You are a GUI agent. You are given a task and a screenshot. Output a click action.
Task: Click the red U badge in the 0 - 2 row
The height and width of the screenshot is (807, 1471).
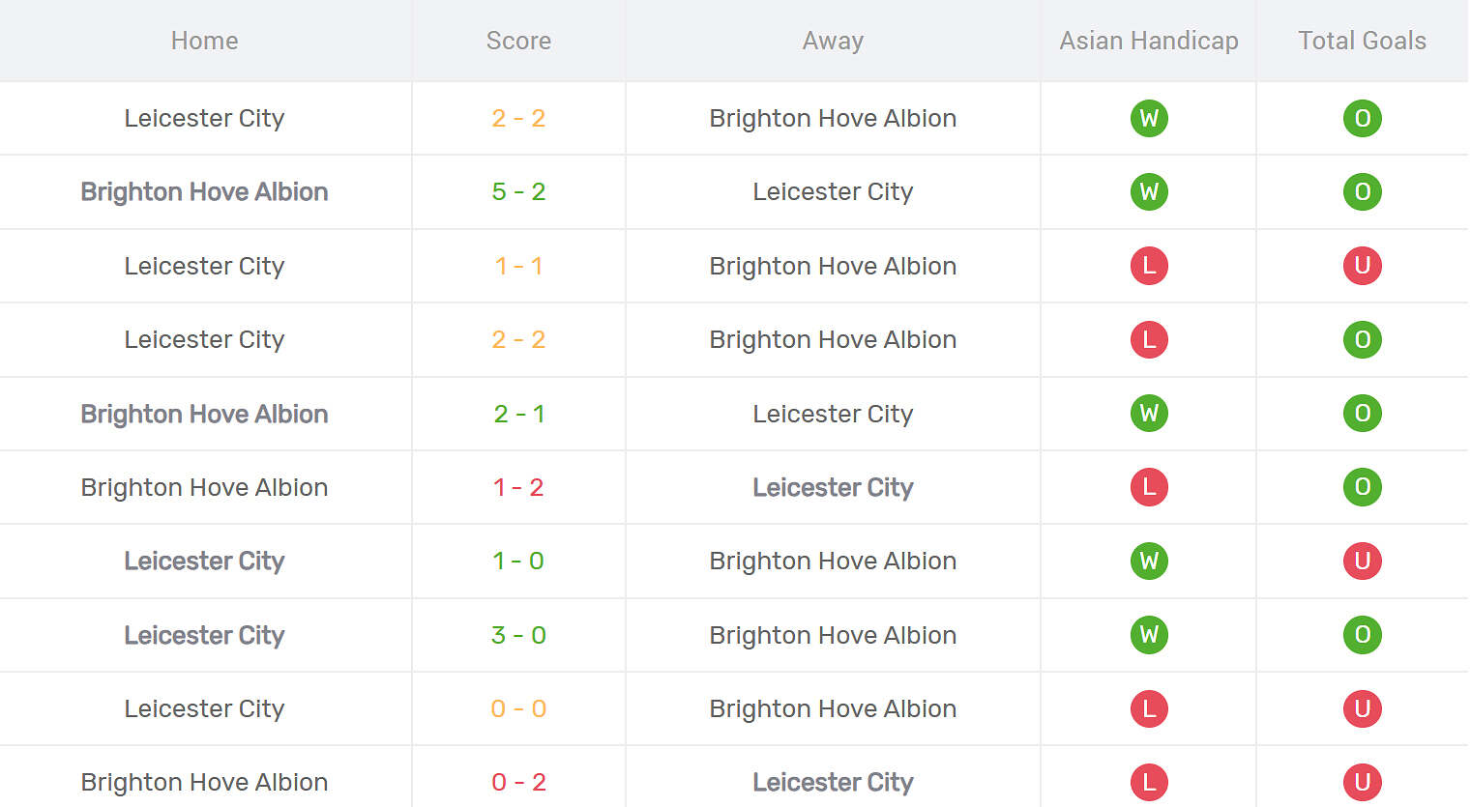1362,782
